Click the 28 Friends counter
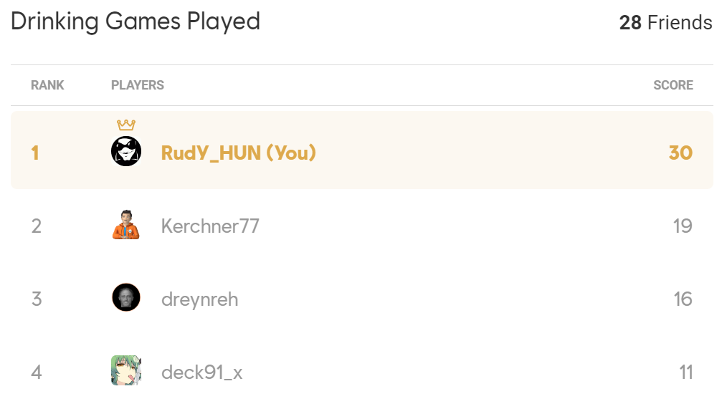The height and width of the screenshot is (414, 722). [x=665, y=23]
